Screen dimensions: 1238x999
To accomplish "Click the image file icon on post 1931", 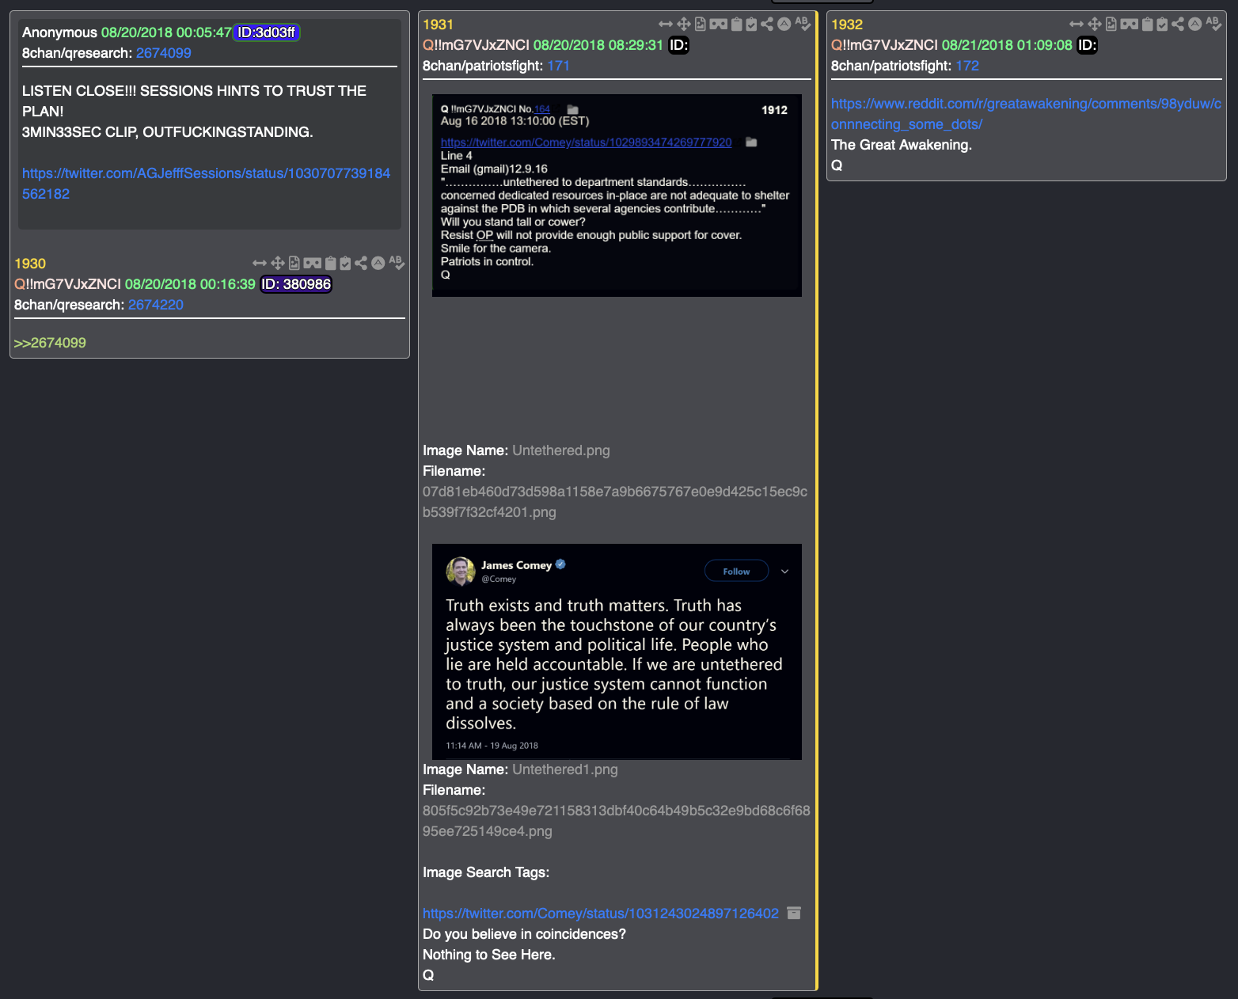I will 701,25.
